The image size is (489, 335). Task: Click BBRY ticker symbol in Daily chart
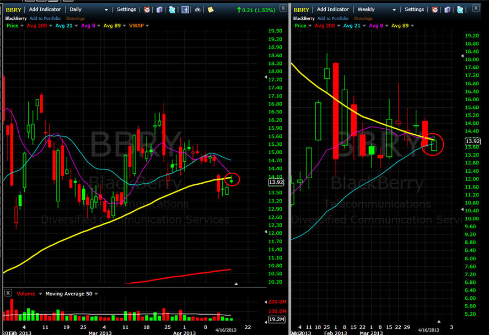[13, 10]
